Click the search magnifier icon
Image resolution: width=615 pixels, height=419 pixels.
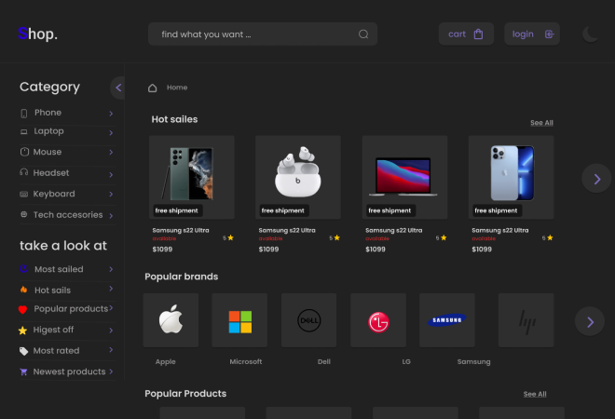[363, 34]
